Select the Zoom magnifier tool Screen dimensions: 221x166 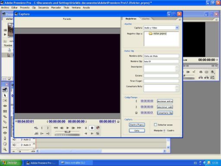5,149
